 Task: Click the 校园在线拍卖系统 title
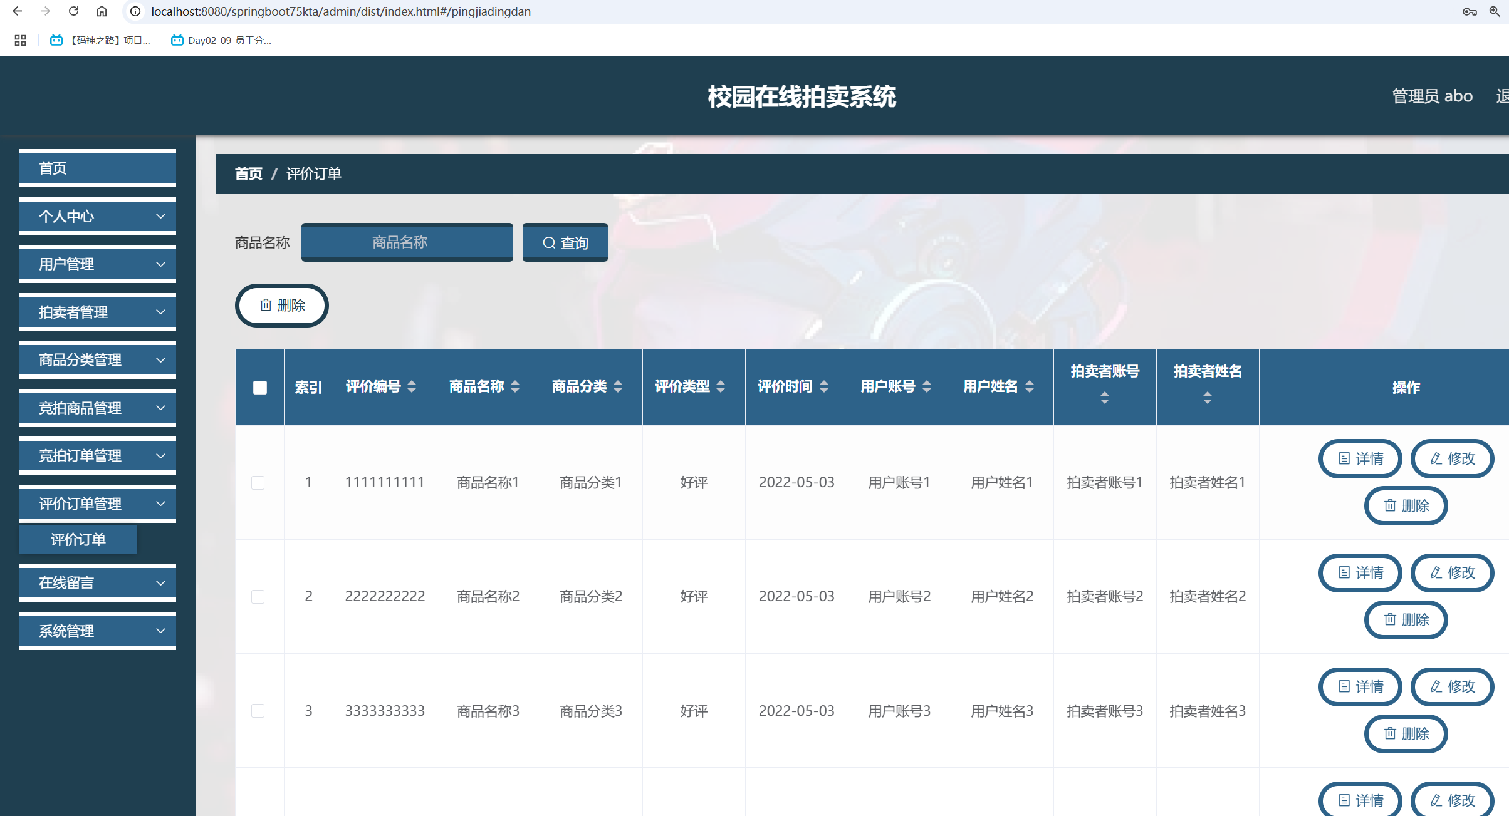[802, 96]
